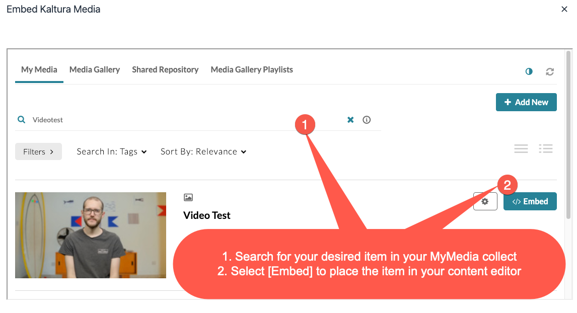Open the search info icon
This screenshot has width=577, height=313.
[x=367, y=120]
